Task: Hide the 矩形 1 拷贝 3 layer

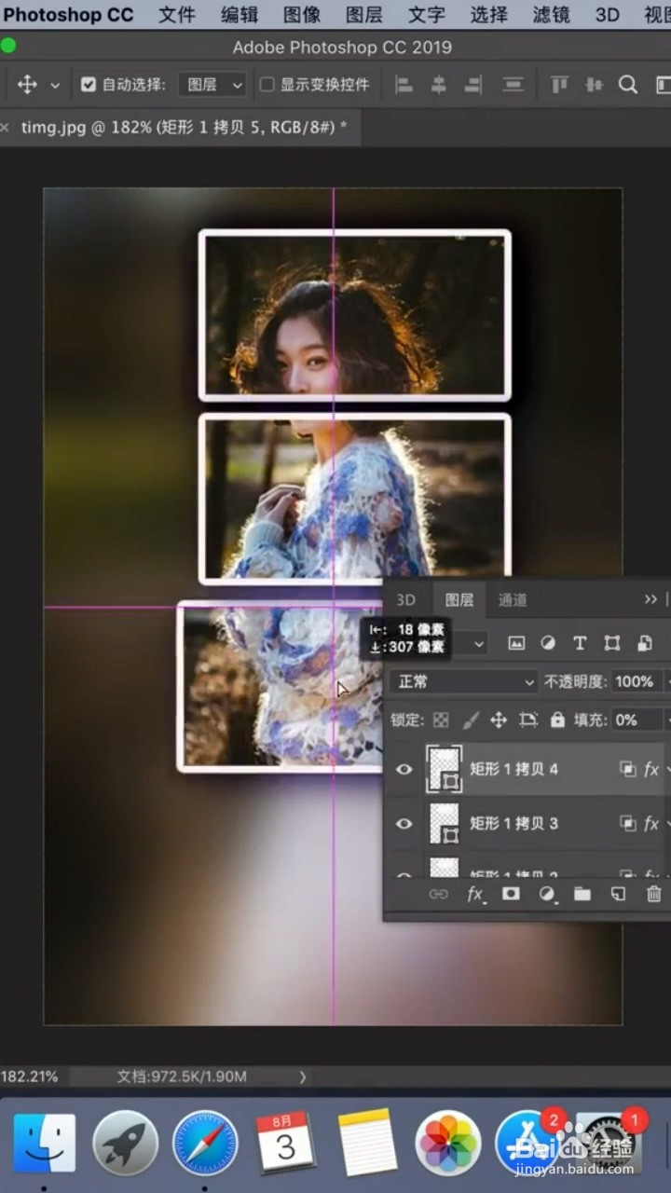Action: coord(404,824)
